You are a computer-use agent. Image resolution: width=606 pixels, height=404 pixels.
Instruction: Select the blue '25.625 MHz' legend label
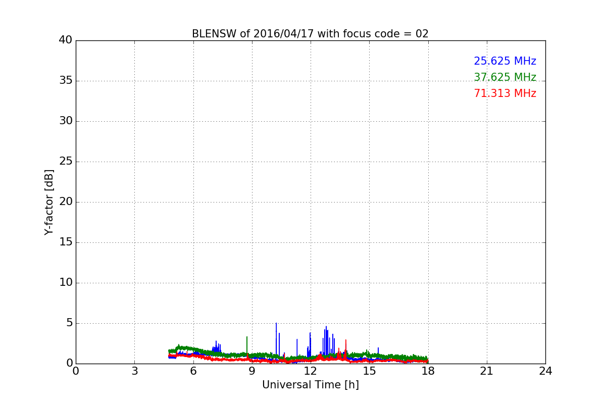505,61
